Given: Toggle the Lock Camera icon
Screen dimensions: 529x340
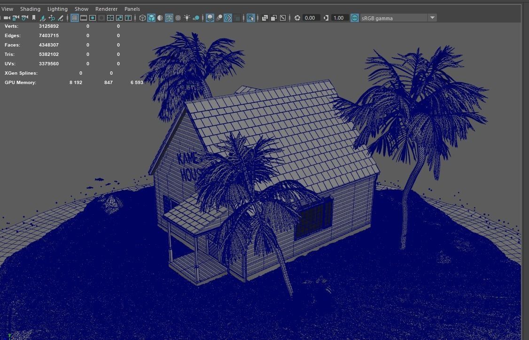Looking at the screenshot, I should 16,18.
